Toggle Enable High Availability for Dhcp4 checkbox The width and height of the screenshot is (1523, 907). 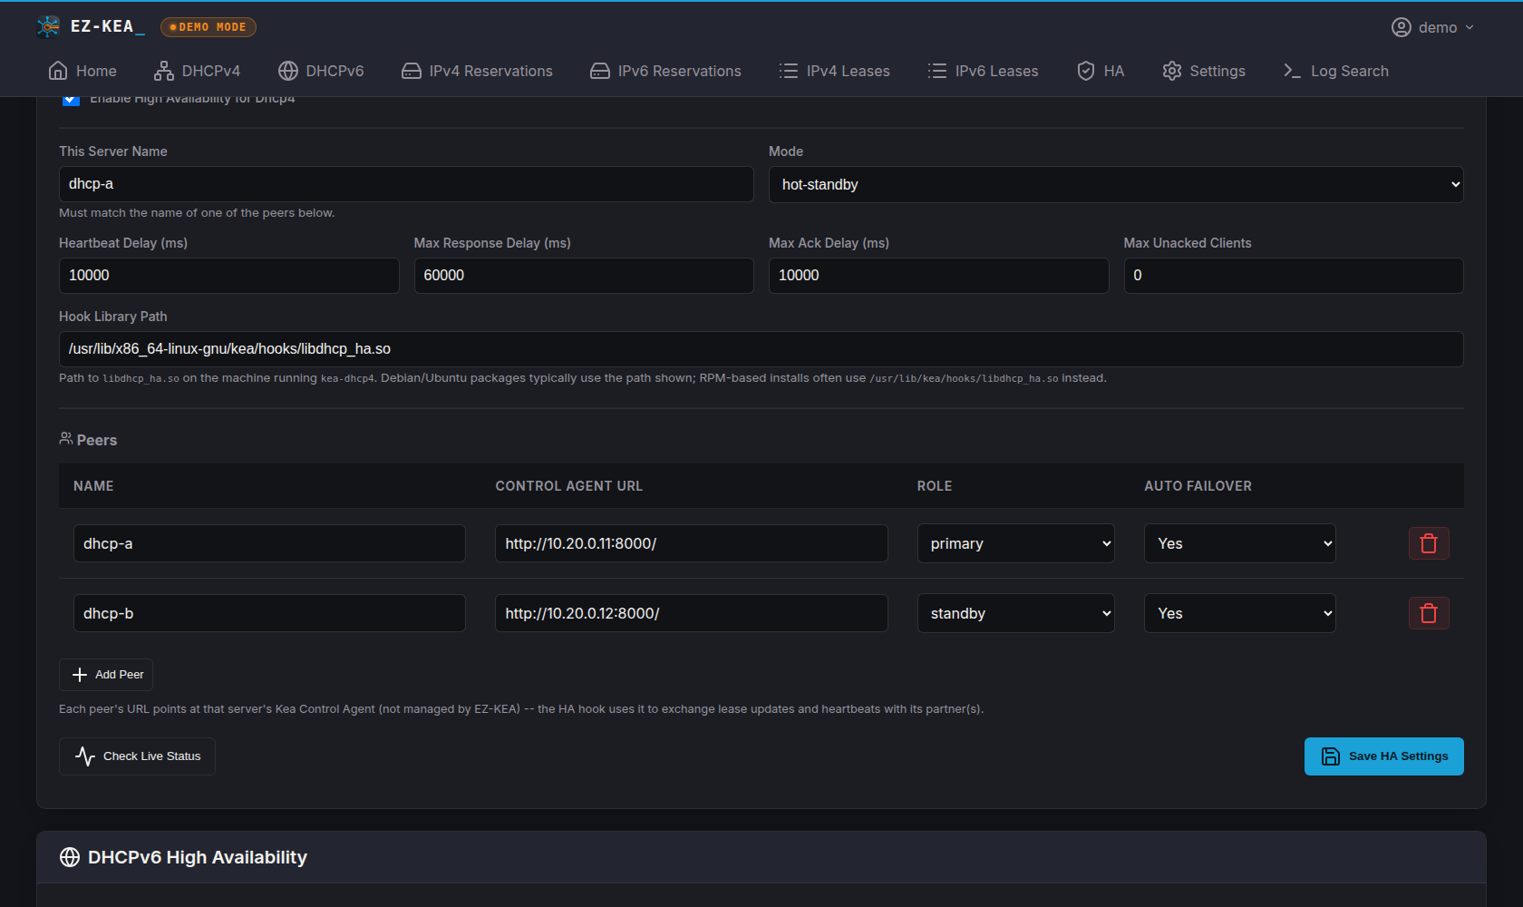coord(71,98)
